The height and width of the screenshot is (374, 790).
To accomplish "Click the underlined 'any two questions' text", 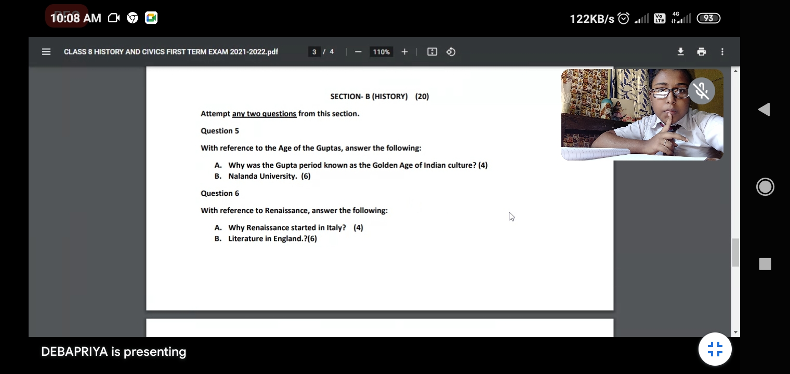I will (x=264, y=114).
